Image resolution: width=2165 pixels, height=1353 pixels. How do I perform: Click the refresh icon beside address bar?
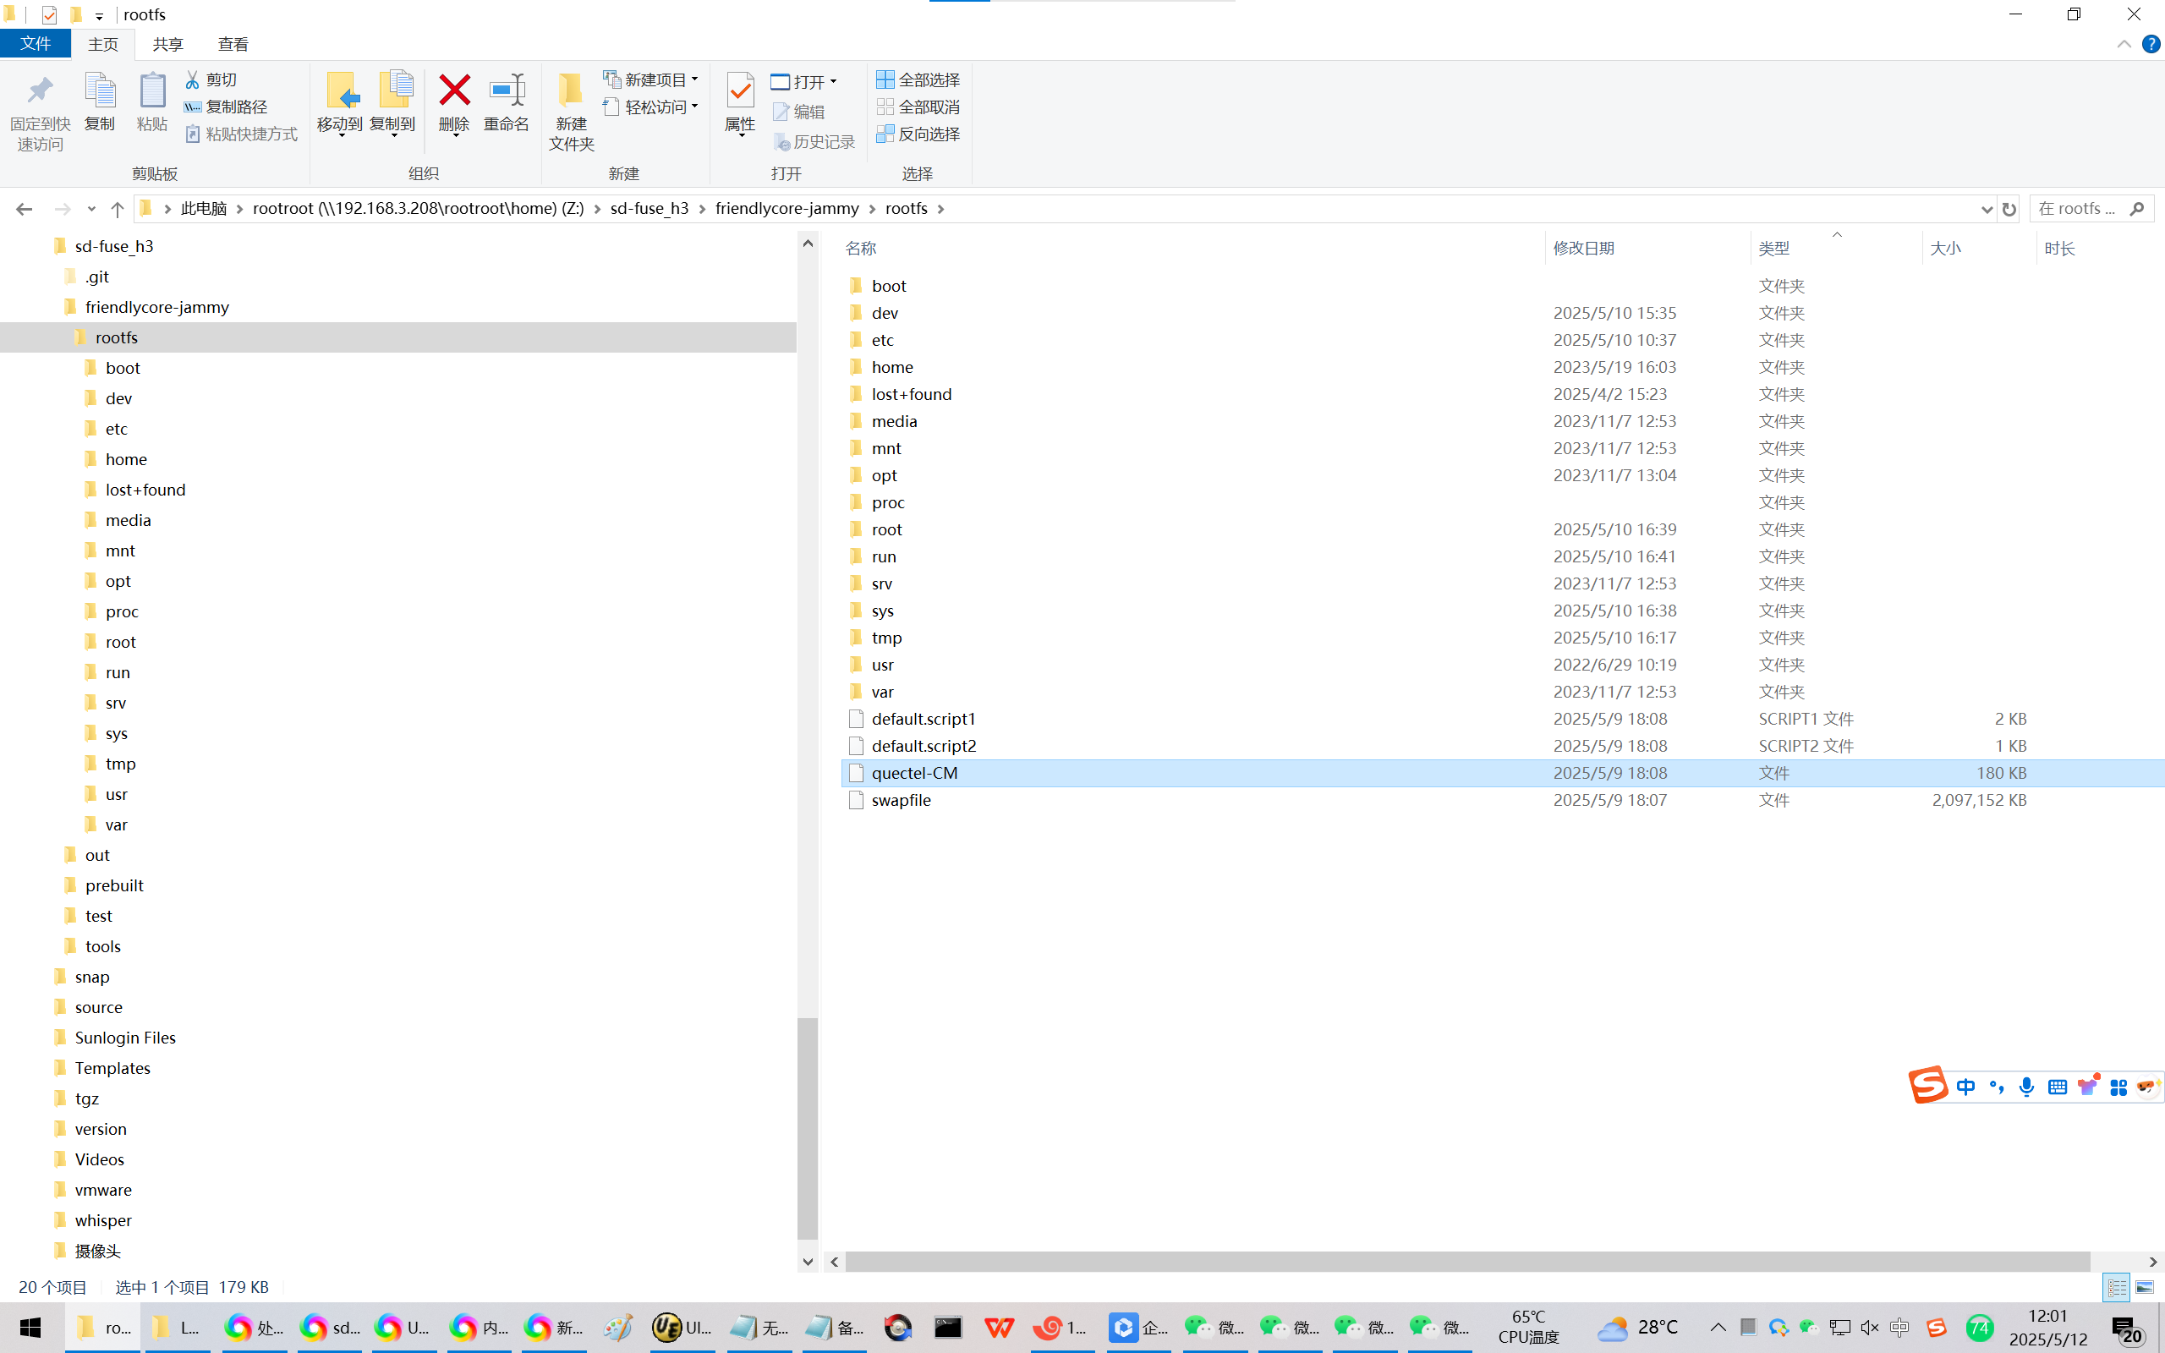(x=2009, y=210)
